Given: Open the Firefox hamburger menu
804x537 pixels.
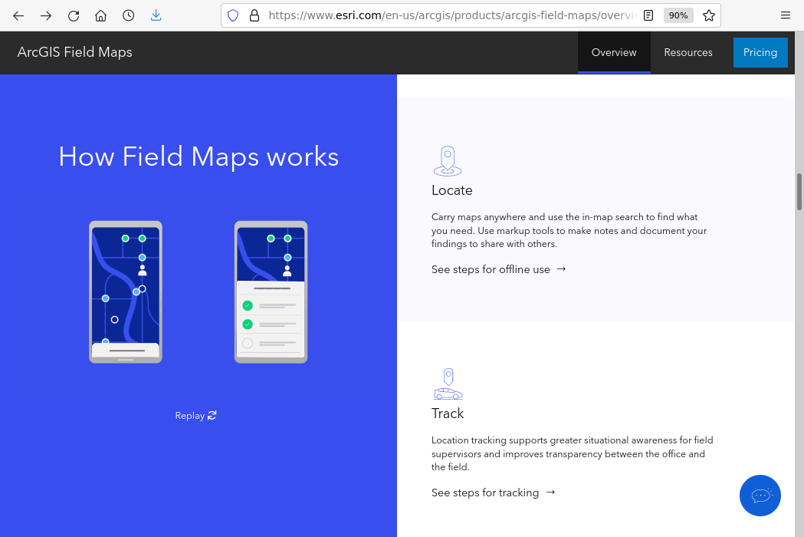Looking at the screenshot, I should tap(786, 15).
